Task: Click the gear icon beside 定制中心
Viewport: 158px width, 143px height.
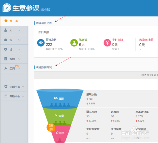Action: tap(6, 86)
